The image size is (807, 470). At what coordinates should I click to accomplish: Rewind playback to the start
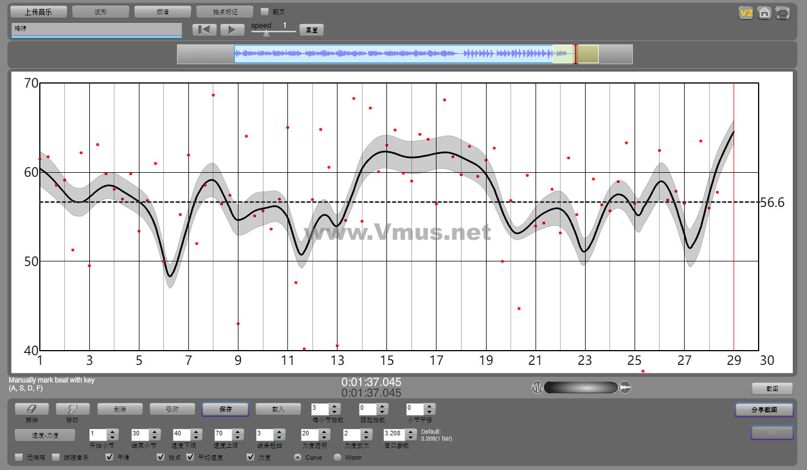pyautogui.click(x=204, y=30)
